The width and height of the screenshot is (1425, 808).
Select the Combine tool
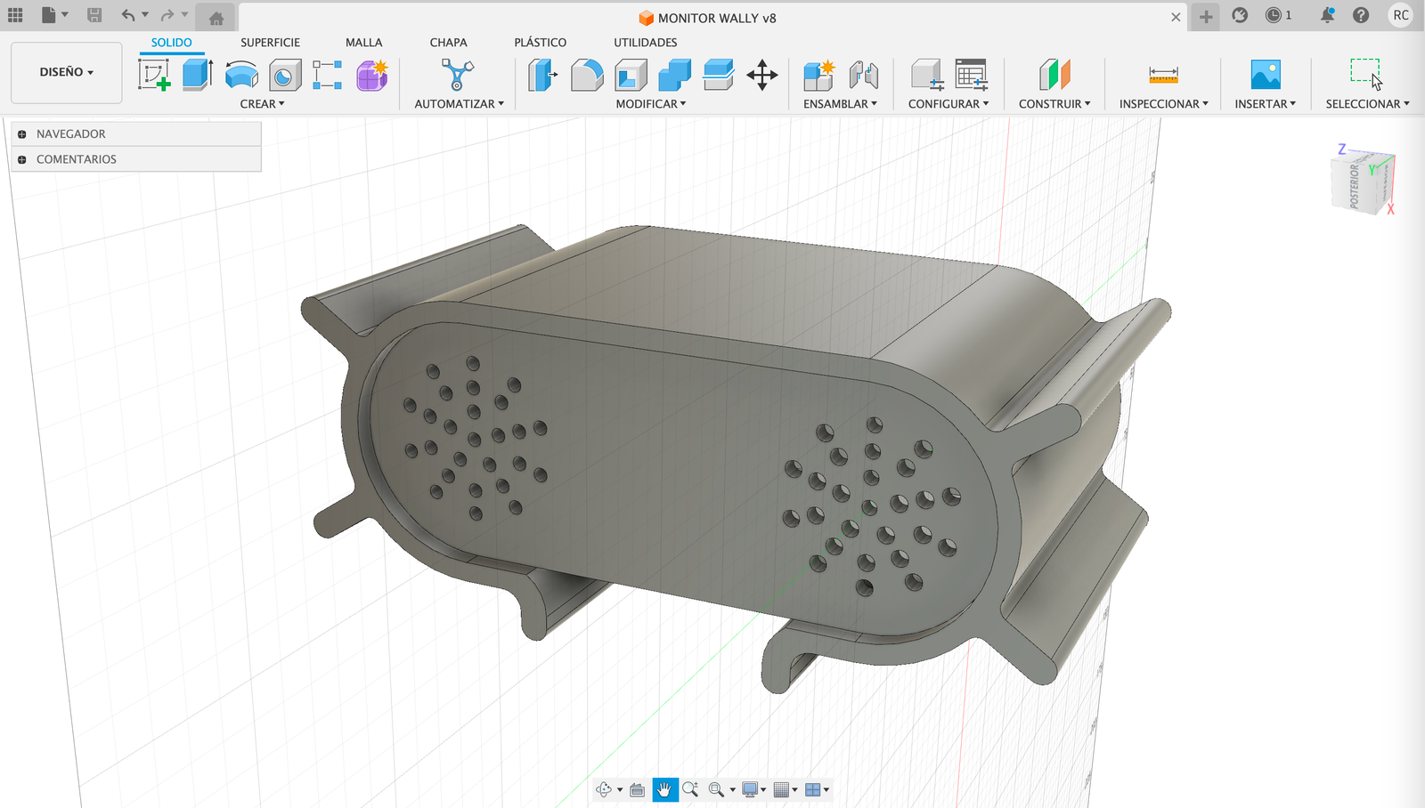click(674, 75)
